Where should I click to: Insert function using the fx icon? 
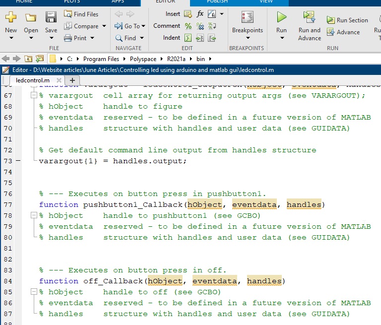click(x=200, y=14)
